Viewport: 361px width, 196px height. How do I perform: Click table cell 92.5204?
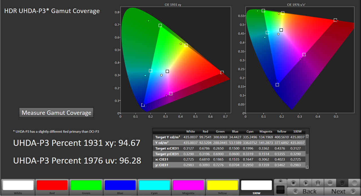206,143
